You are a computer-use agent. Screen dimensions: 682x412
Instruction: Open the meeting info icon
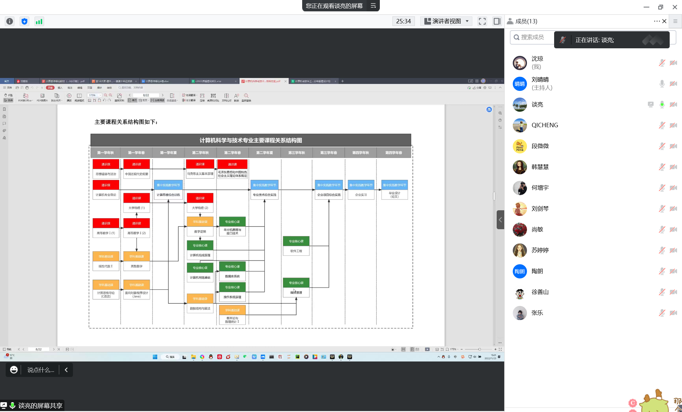10,21
